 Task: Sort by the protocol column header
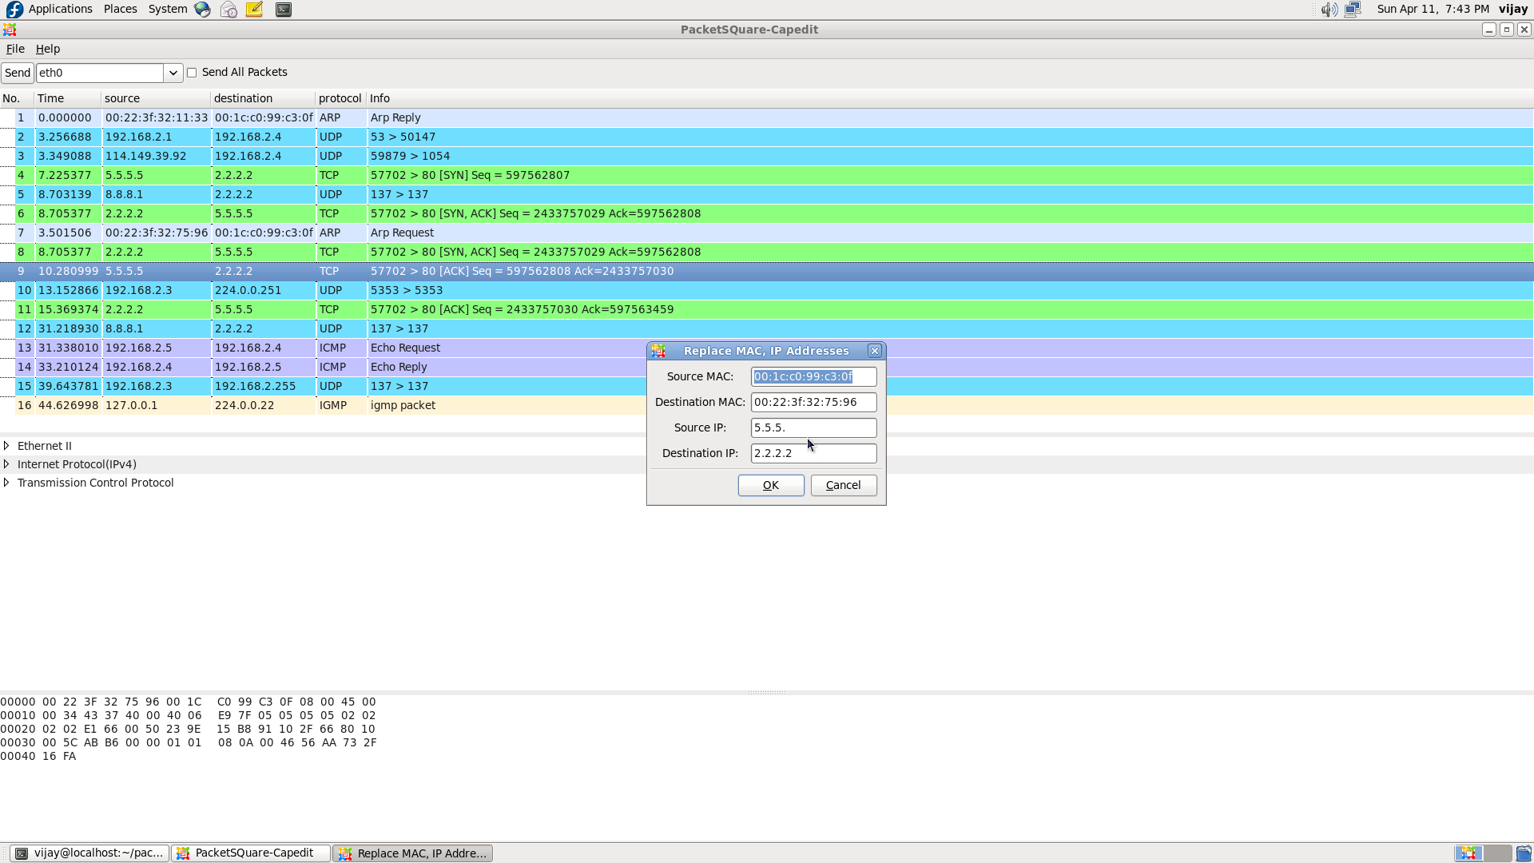pos(340,98)
